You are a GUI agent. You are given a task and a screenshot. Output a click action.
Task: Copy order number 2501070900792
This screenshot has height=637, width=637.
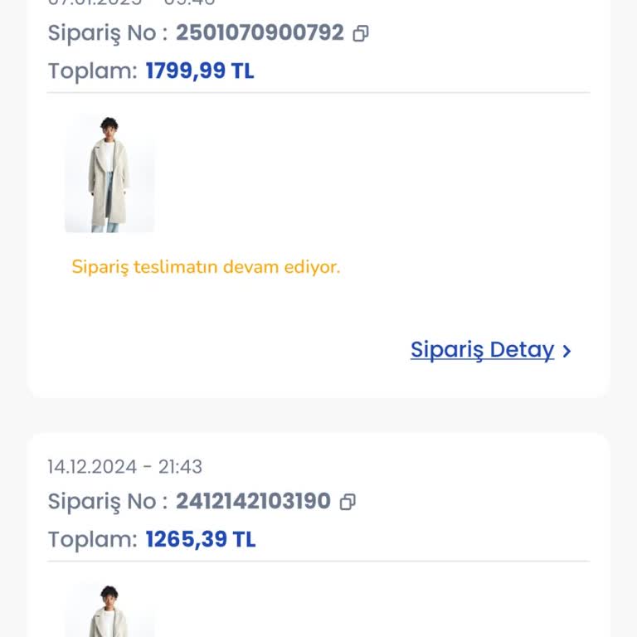coord(361,34)
